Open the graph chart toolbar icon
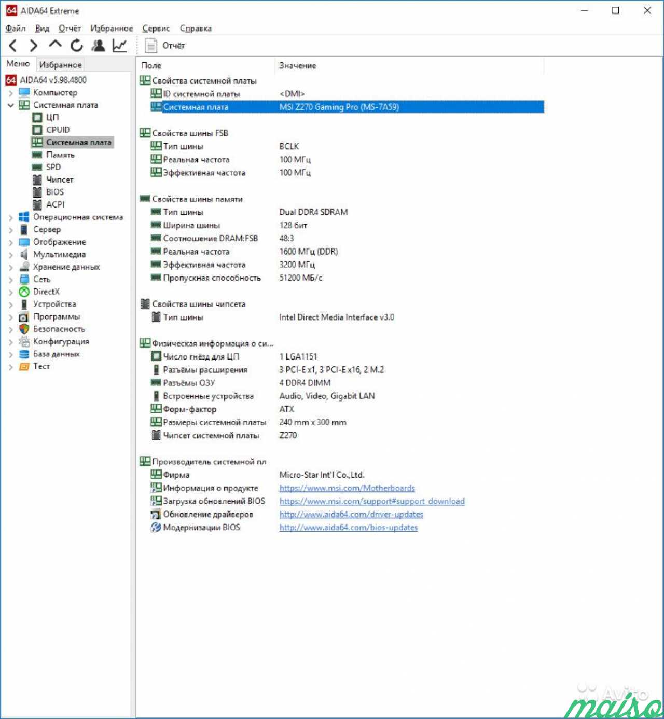 (x=120, y=46)
